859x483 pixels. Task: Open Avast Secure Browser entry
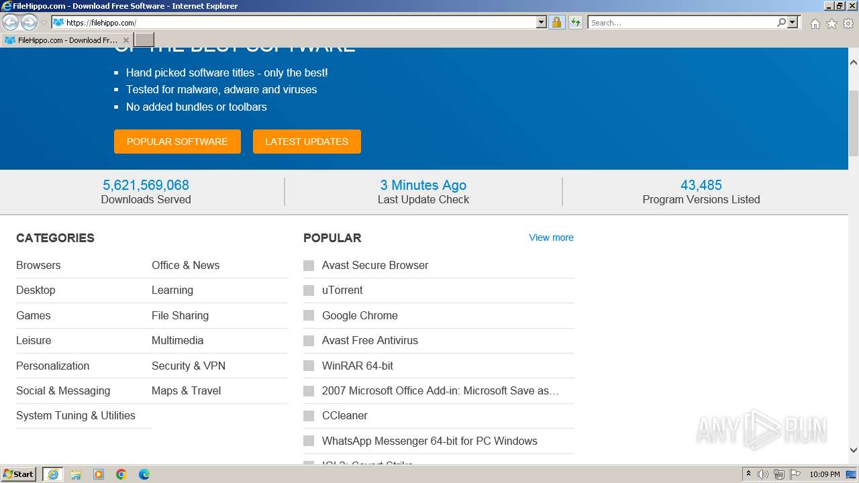pos(375,265)
